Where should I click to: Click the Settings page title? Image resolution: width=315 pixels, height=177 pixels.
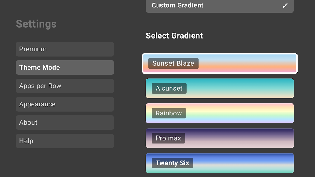coord(36,24)
